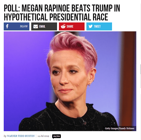Select the 32,532 Facebook share count
Viewport: 141px width, 140px height.
point(24,26)
